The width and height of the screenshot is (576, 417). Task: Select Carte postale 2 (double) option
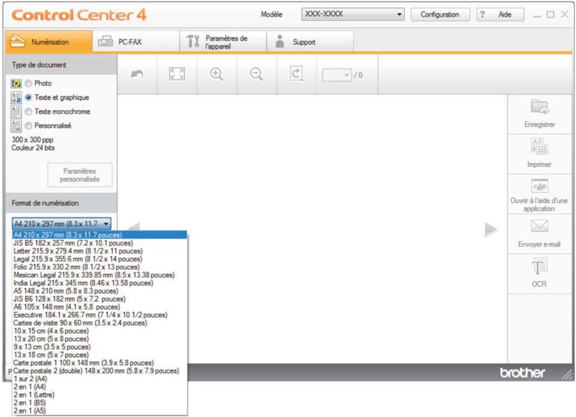[99, 371]
